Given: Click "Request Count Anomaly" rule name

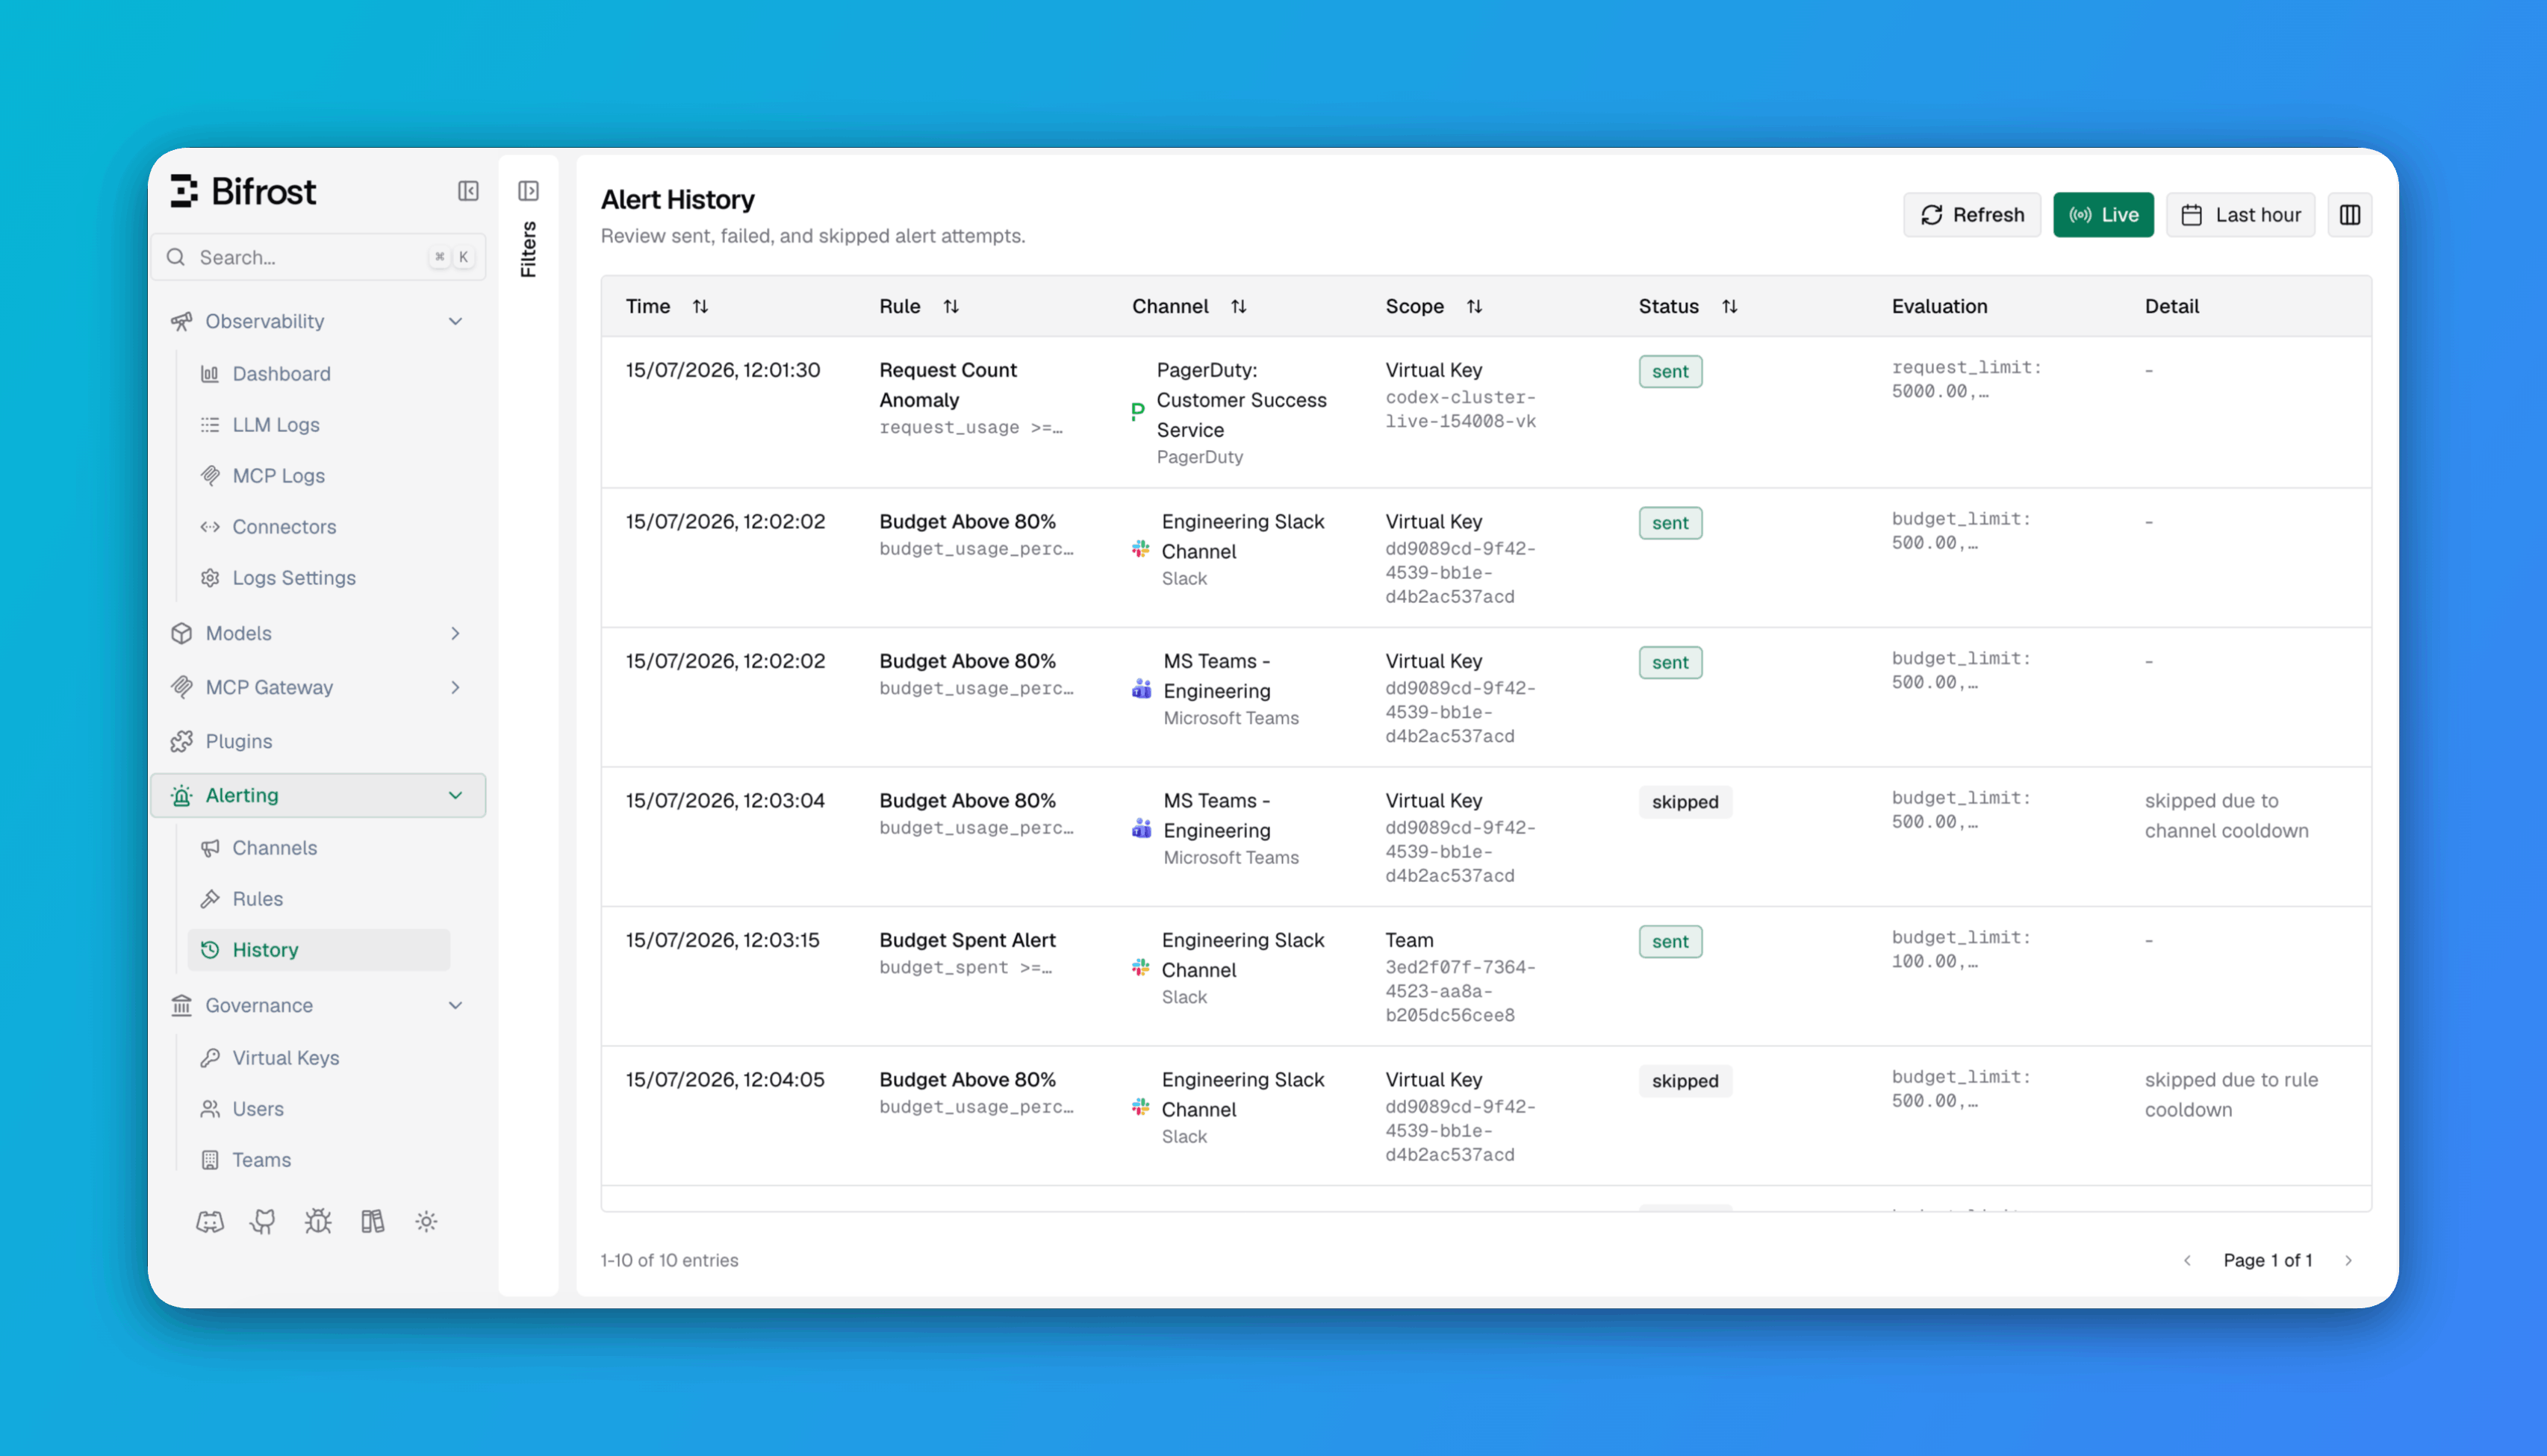Looking at the screenshot, I should coord(948,385).
